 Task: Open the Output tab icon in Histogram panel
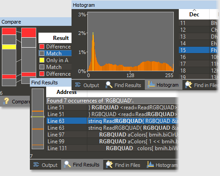click(x=78, y=85)
